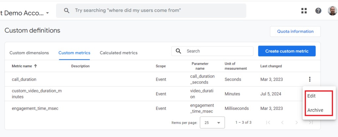This screenshot has width=338, height=137.
Task: Select the Custom metrics tab
Action: [x=74, y=52]
